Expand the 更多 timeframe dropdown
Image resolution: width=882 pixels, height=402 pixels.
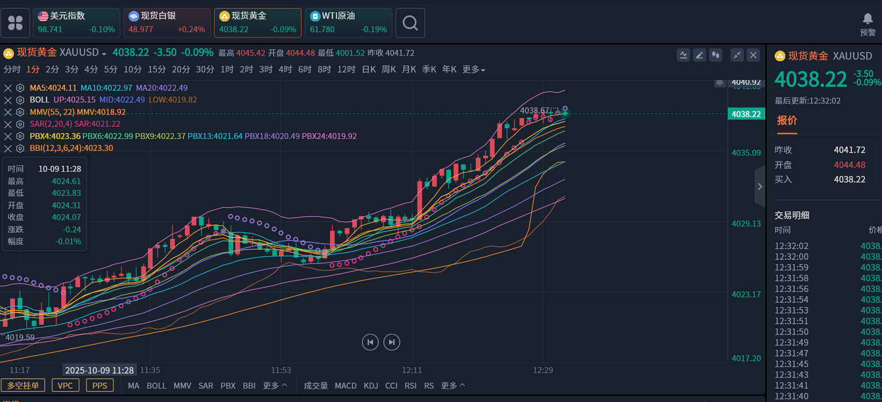(x=474, y=70)
